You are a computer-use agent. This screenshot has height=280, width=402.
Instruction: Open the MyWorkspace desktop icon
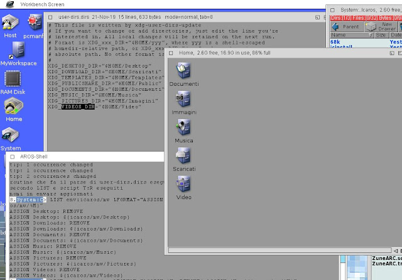tap(18, 54)
